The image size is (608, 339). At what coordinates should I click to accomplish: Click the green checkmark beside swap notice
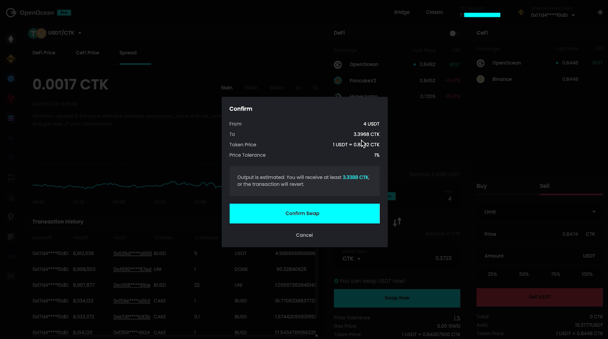pos(336,281)
